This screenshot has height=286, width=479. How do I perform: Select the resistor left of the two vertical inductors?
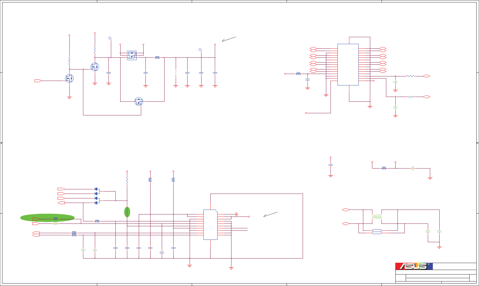tap(127, 181)
